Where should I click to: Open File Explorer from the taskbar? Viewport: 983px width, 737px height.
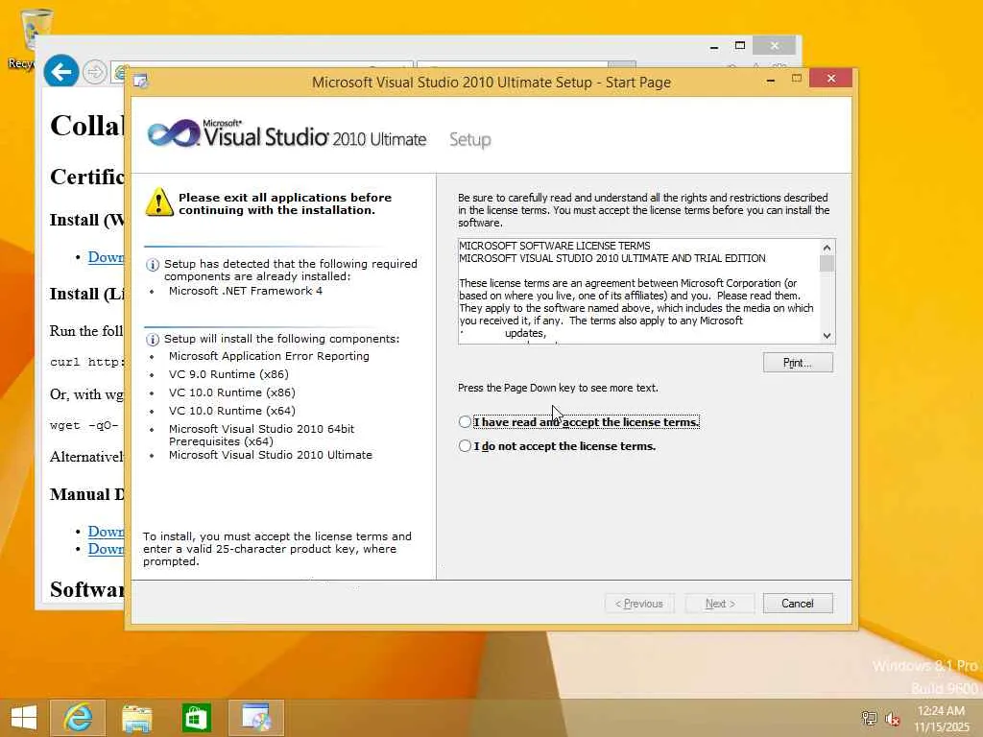tap(136, 718)
